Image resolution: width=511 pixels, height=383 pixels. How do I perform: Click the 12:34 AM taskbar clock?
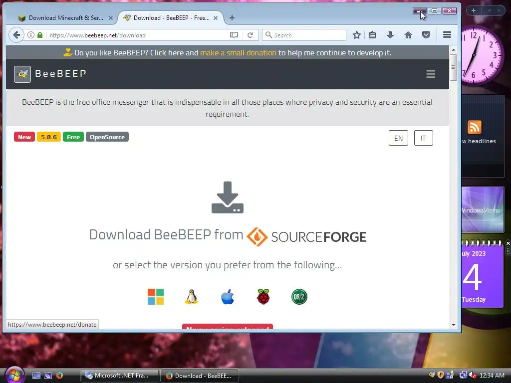click(x=492, y=375)
